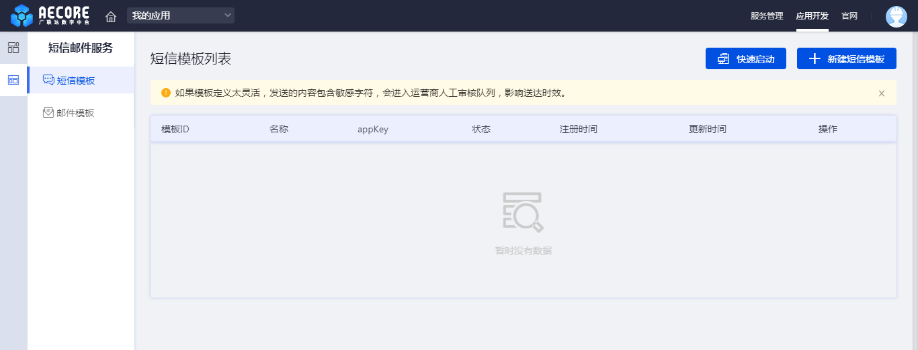Select the grid dashboard icon in left rail
The image size is (918, 350).
[x=13, y=48]
